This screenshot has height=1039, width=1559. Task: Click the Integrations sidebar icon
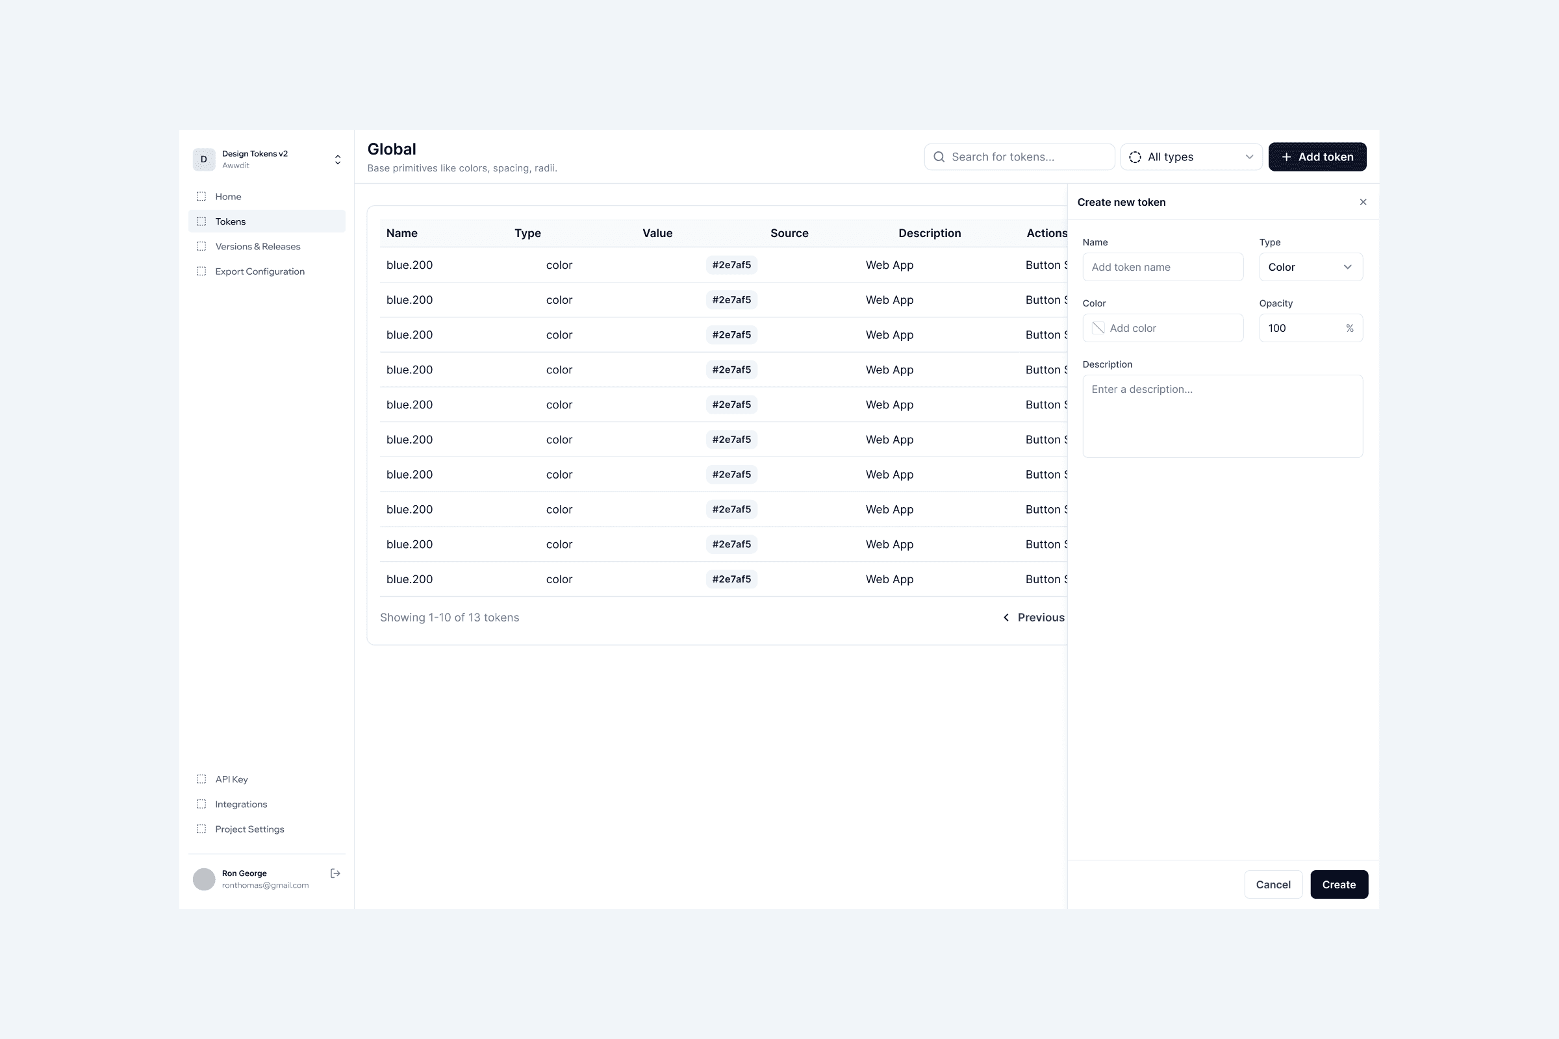tap(201, 805)
